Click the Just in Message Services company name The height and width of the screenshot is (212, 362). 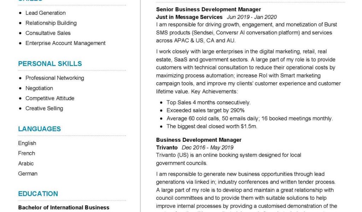pyautogui.click(x=189, y=17)
